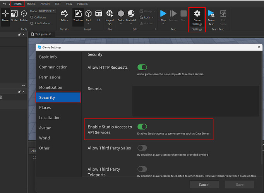
Task: Start Team Test
Action: click(x=211, y=17)
